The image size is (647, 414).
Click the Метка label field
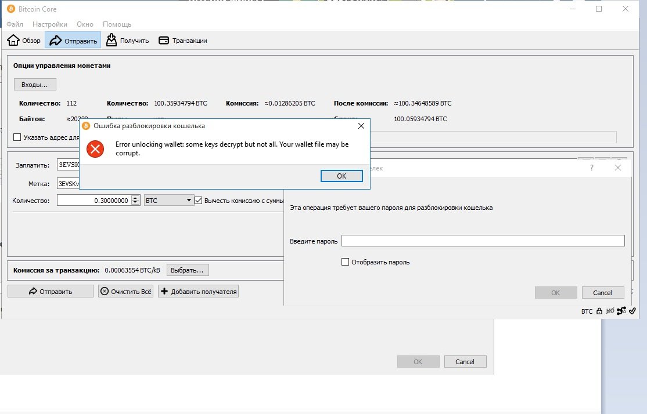click(x=69, y=184)
